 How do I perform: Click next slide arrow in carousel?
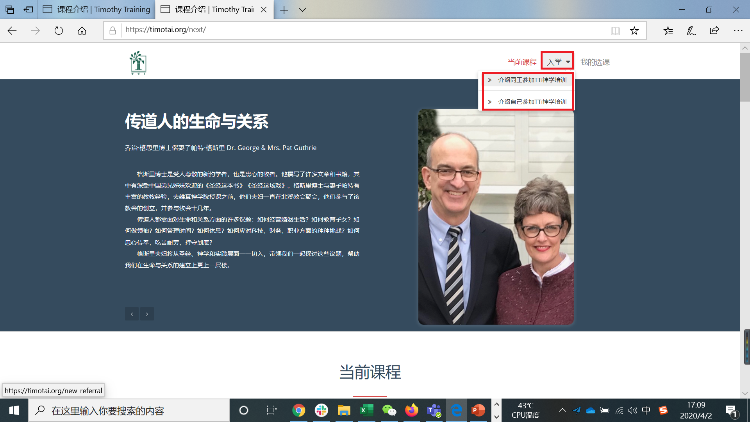(147, 314)
